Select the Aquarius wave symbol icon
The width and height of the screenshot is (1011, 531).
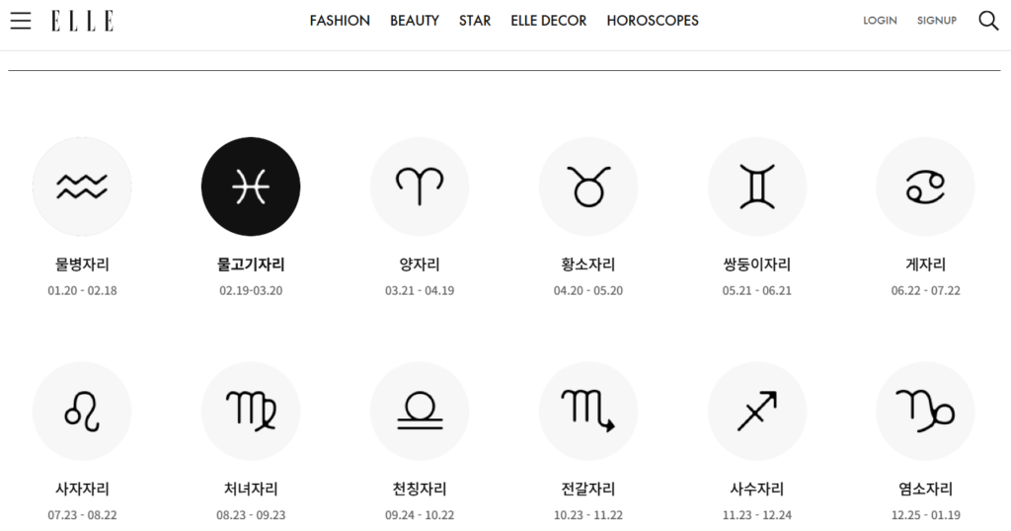tap(82, 187)
